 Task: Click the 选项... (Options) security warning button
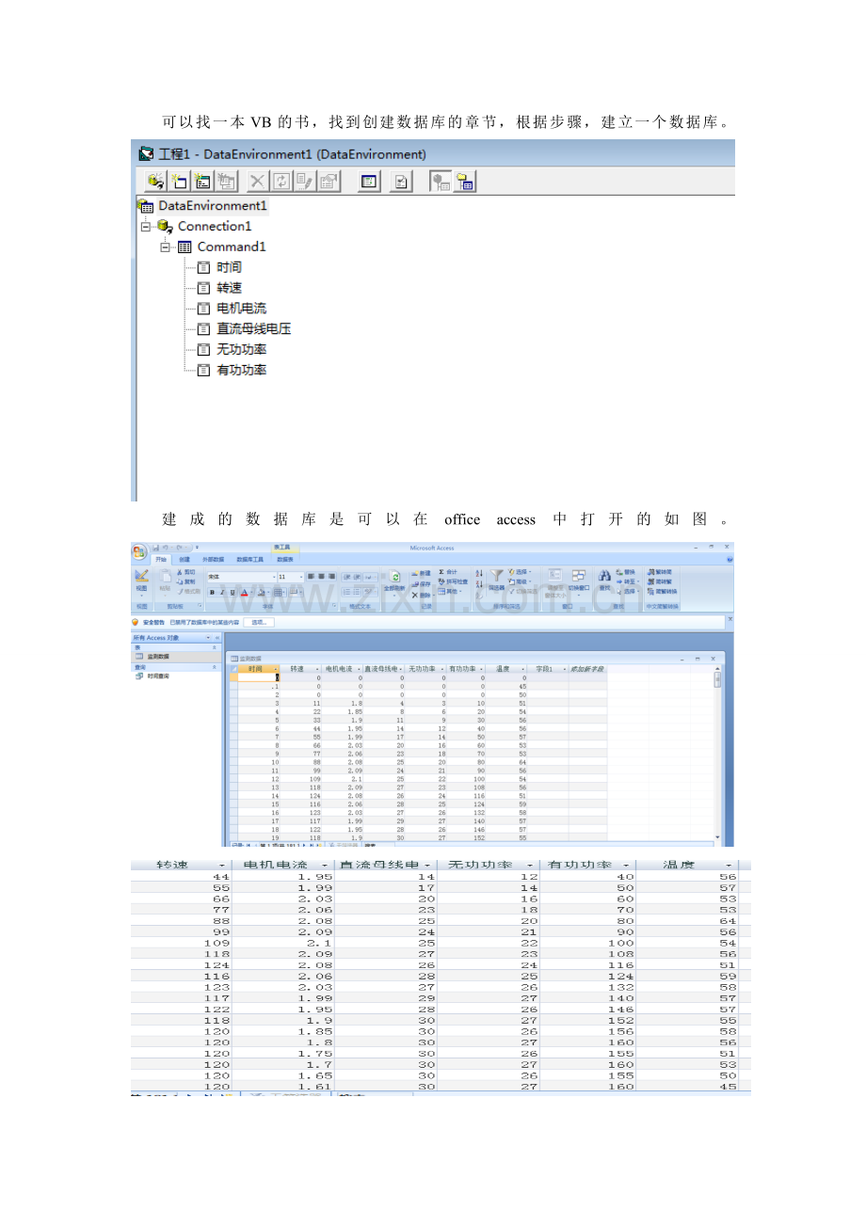259,622
